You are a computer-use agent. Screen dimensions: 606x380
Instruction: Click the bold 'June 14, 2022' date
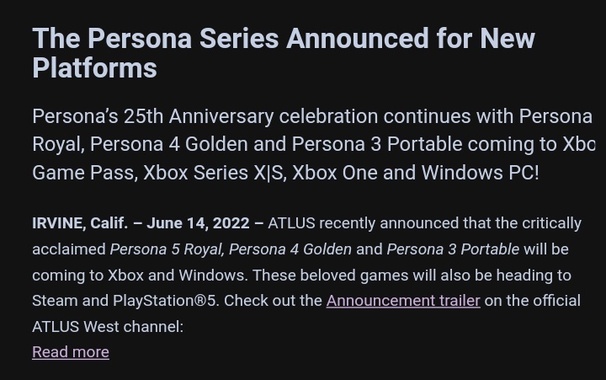tap(198, 223)
